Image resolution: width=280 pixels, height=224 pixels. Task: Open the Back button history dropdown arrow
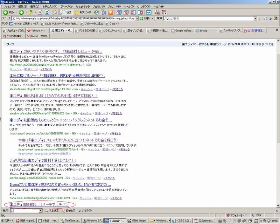tap(16, 12)
